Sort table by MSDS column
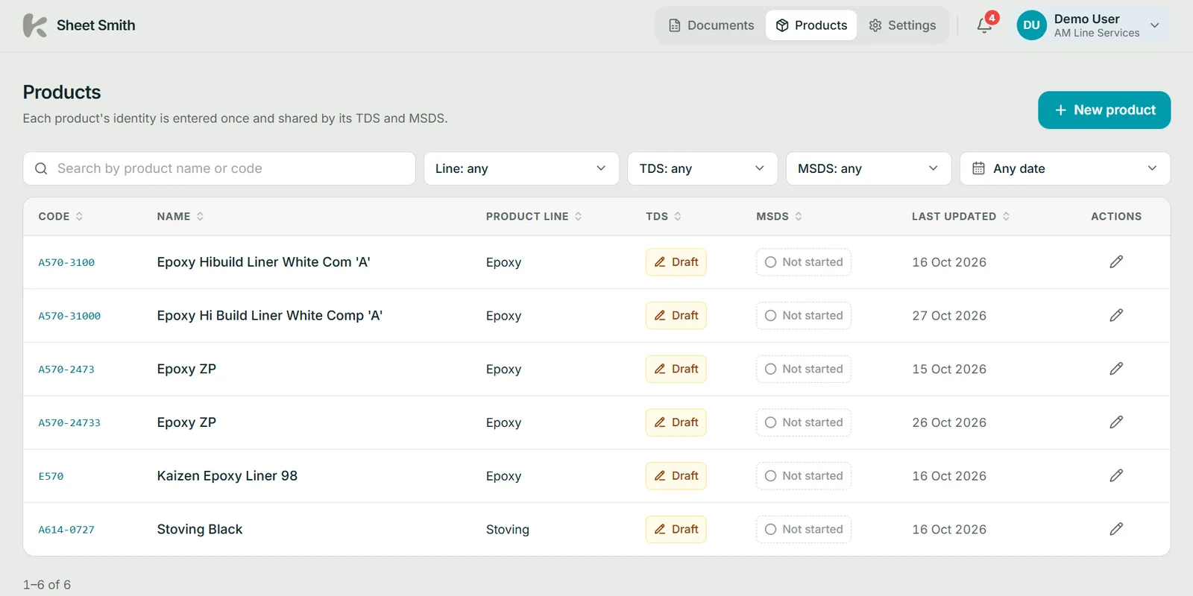The image size is (1193, 596). tap(779, 217)
